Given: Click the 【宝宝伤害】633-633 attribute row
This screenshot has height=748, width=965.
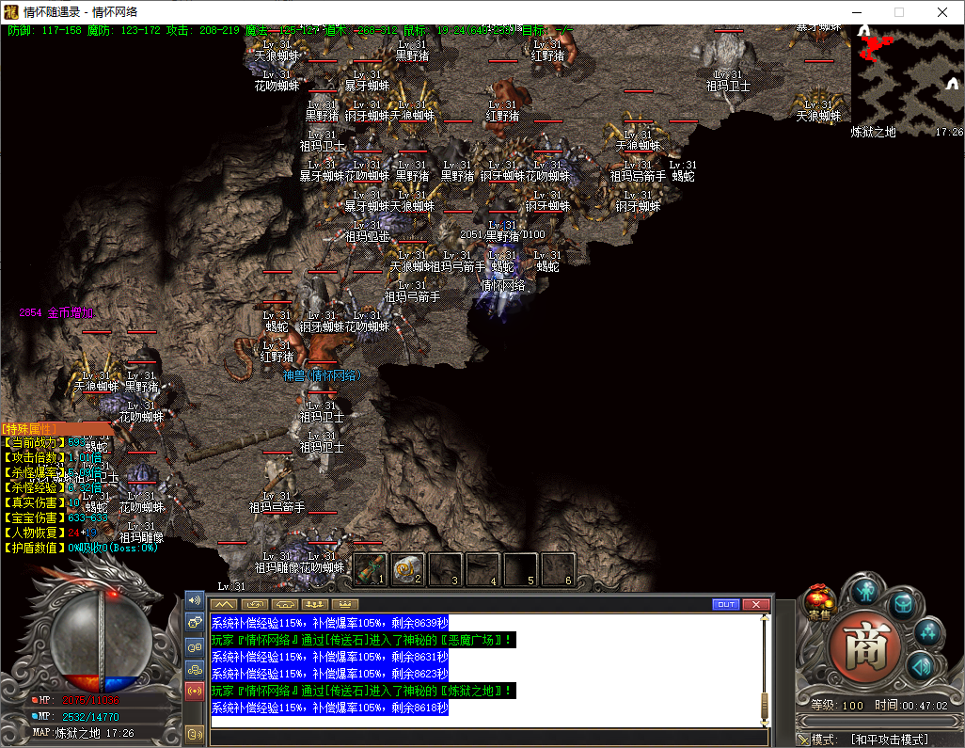Looking at the screenshot, I should click(55, 517).
